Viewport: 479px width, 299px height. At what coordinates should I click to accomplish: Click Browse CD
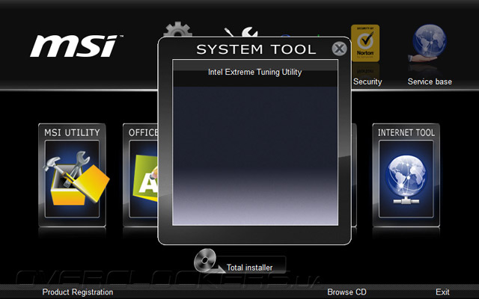347,292
